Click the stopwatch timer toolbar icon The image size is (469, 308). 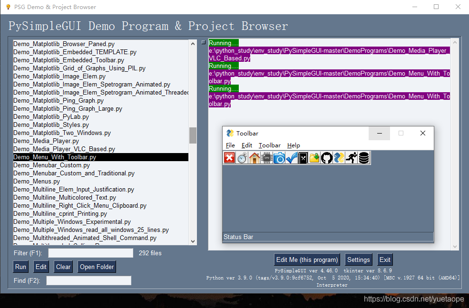[242, 158]
